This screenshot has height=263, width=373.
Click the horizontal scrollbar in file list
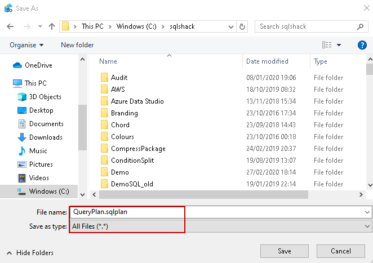[x=203, y=194]
